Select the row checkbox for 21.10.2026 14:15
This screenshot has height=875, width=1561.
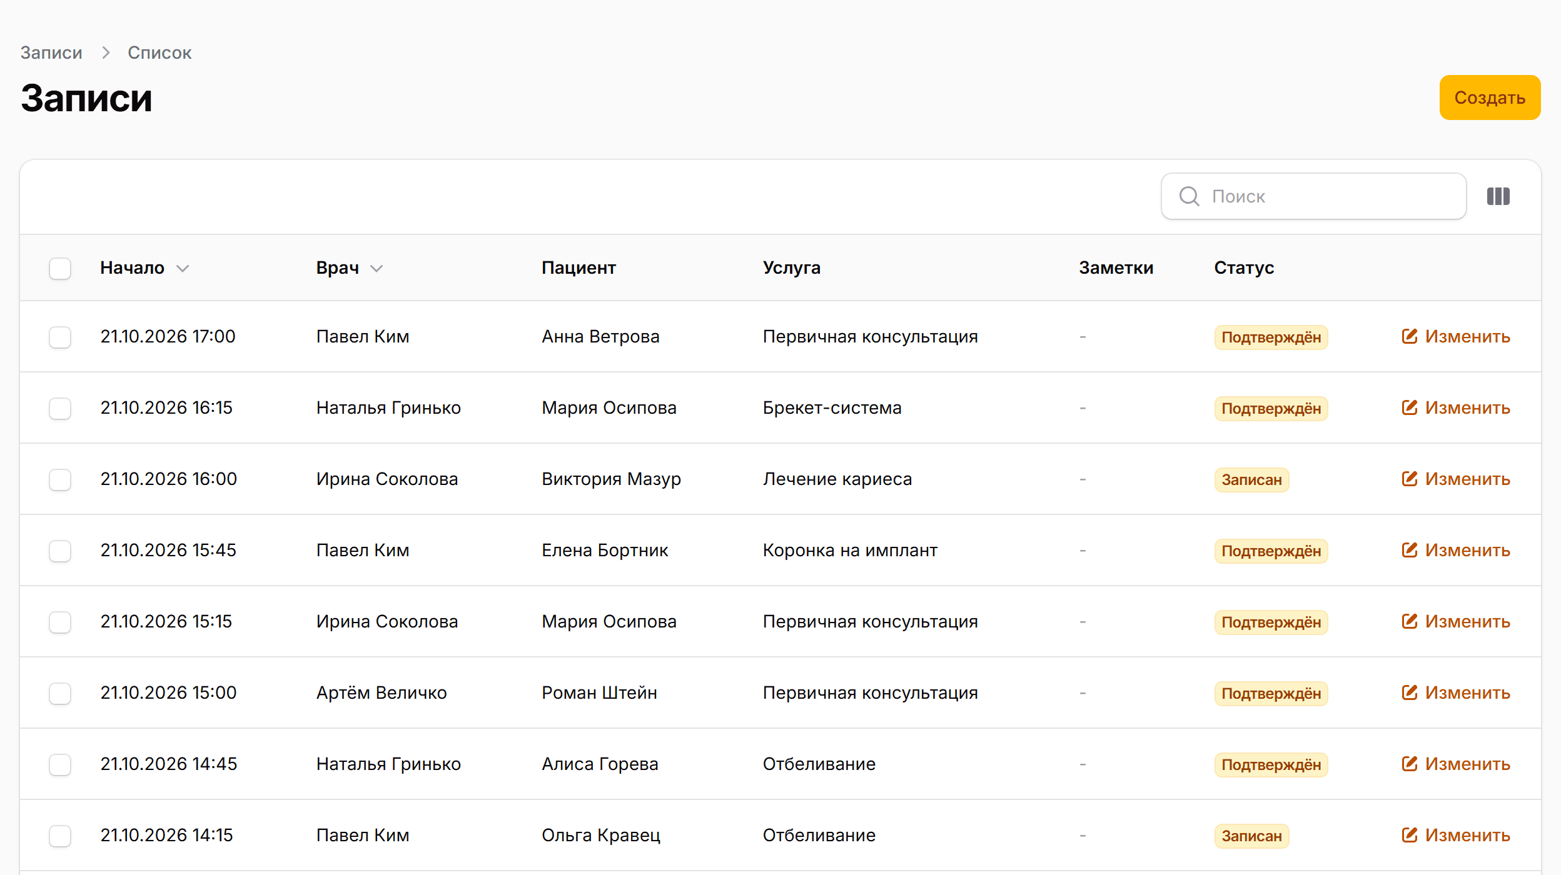[60, 836]
